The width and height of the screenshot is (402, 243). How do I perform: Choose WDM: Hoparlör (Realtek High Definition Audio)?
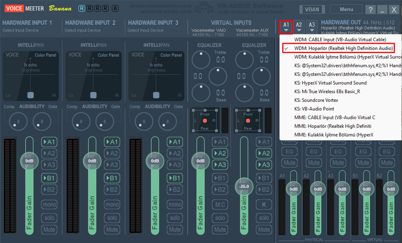pyautogui.click(x=341, y=48)
